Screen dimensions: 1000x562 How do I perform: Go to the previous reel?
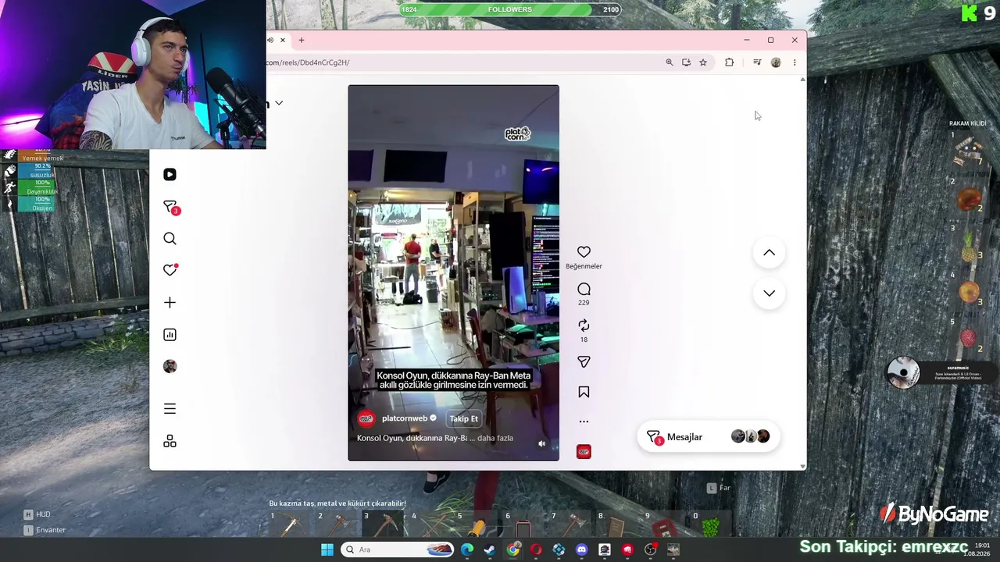tap(769, 252)
